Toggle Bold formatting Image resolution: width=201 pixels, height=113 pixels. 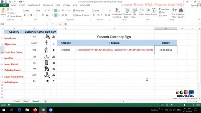(25, 15)
